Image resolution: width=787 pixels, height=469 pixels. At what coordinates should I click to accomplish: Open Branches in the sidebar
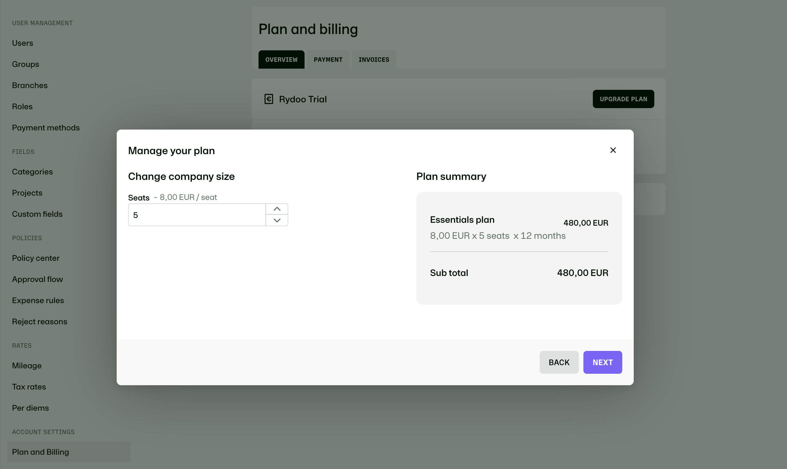[30, 85]
